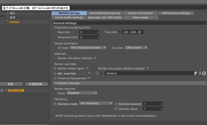Click Denoise amount animation dot
The width and height of the screenshot is (207, 125).
tap(116, 104)
